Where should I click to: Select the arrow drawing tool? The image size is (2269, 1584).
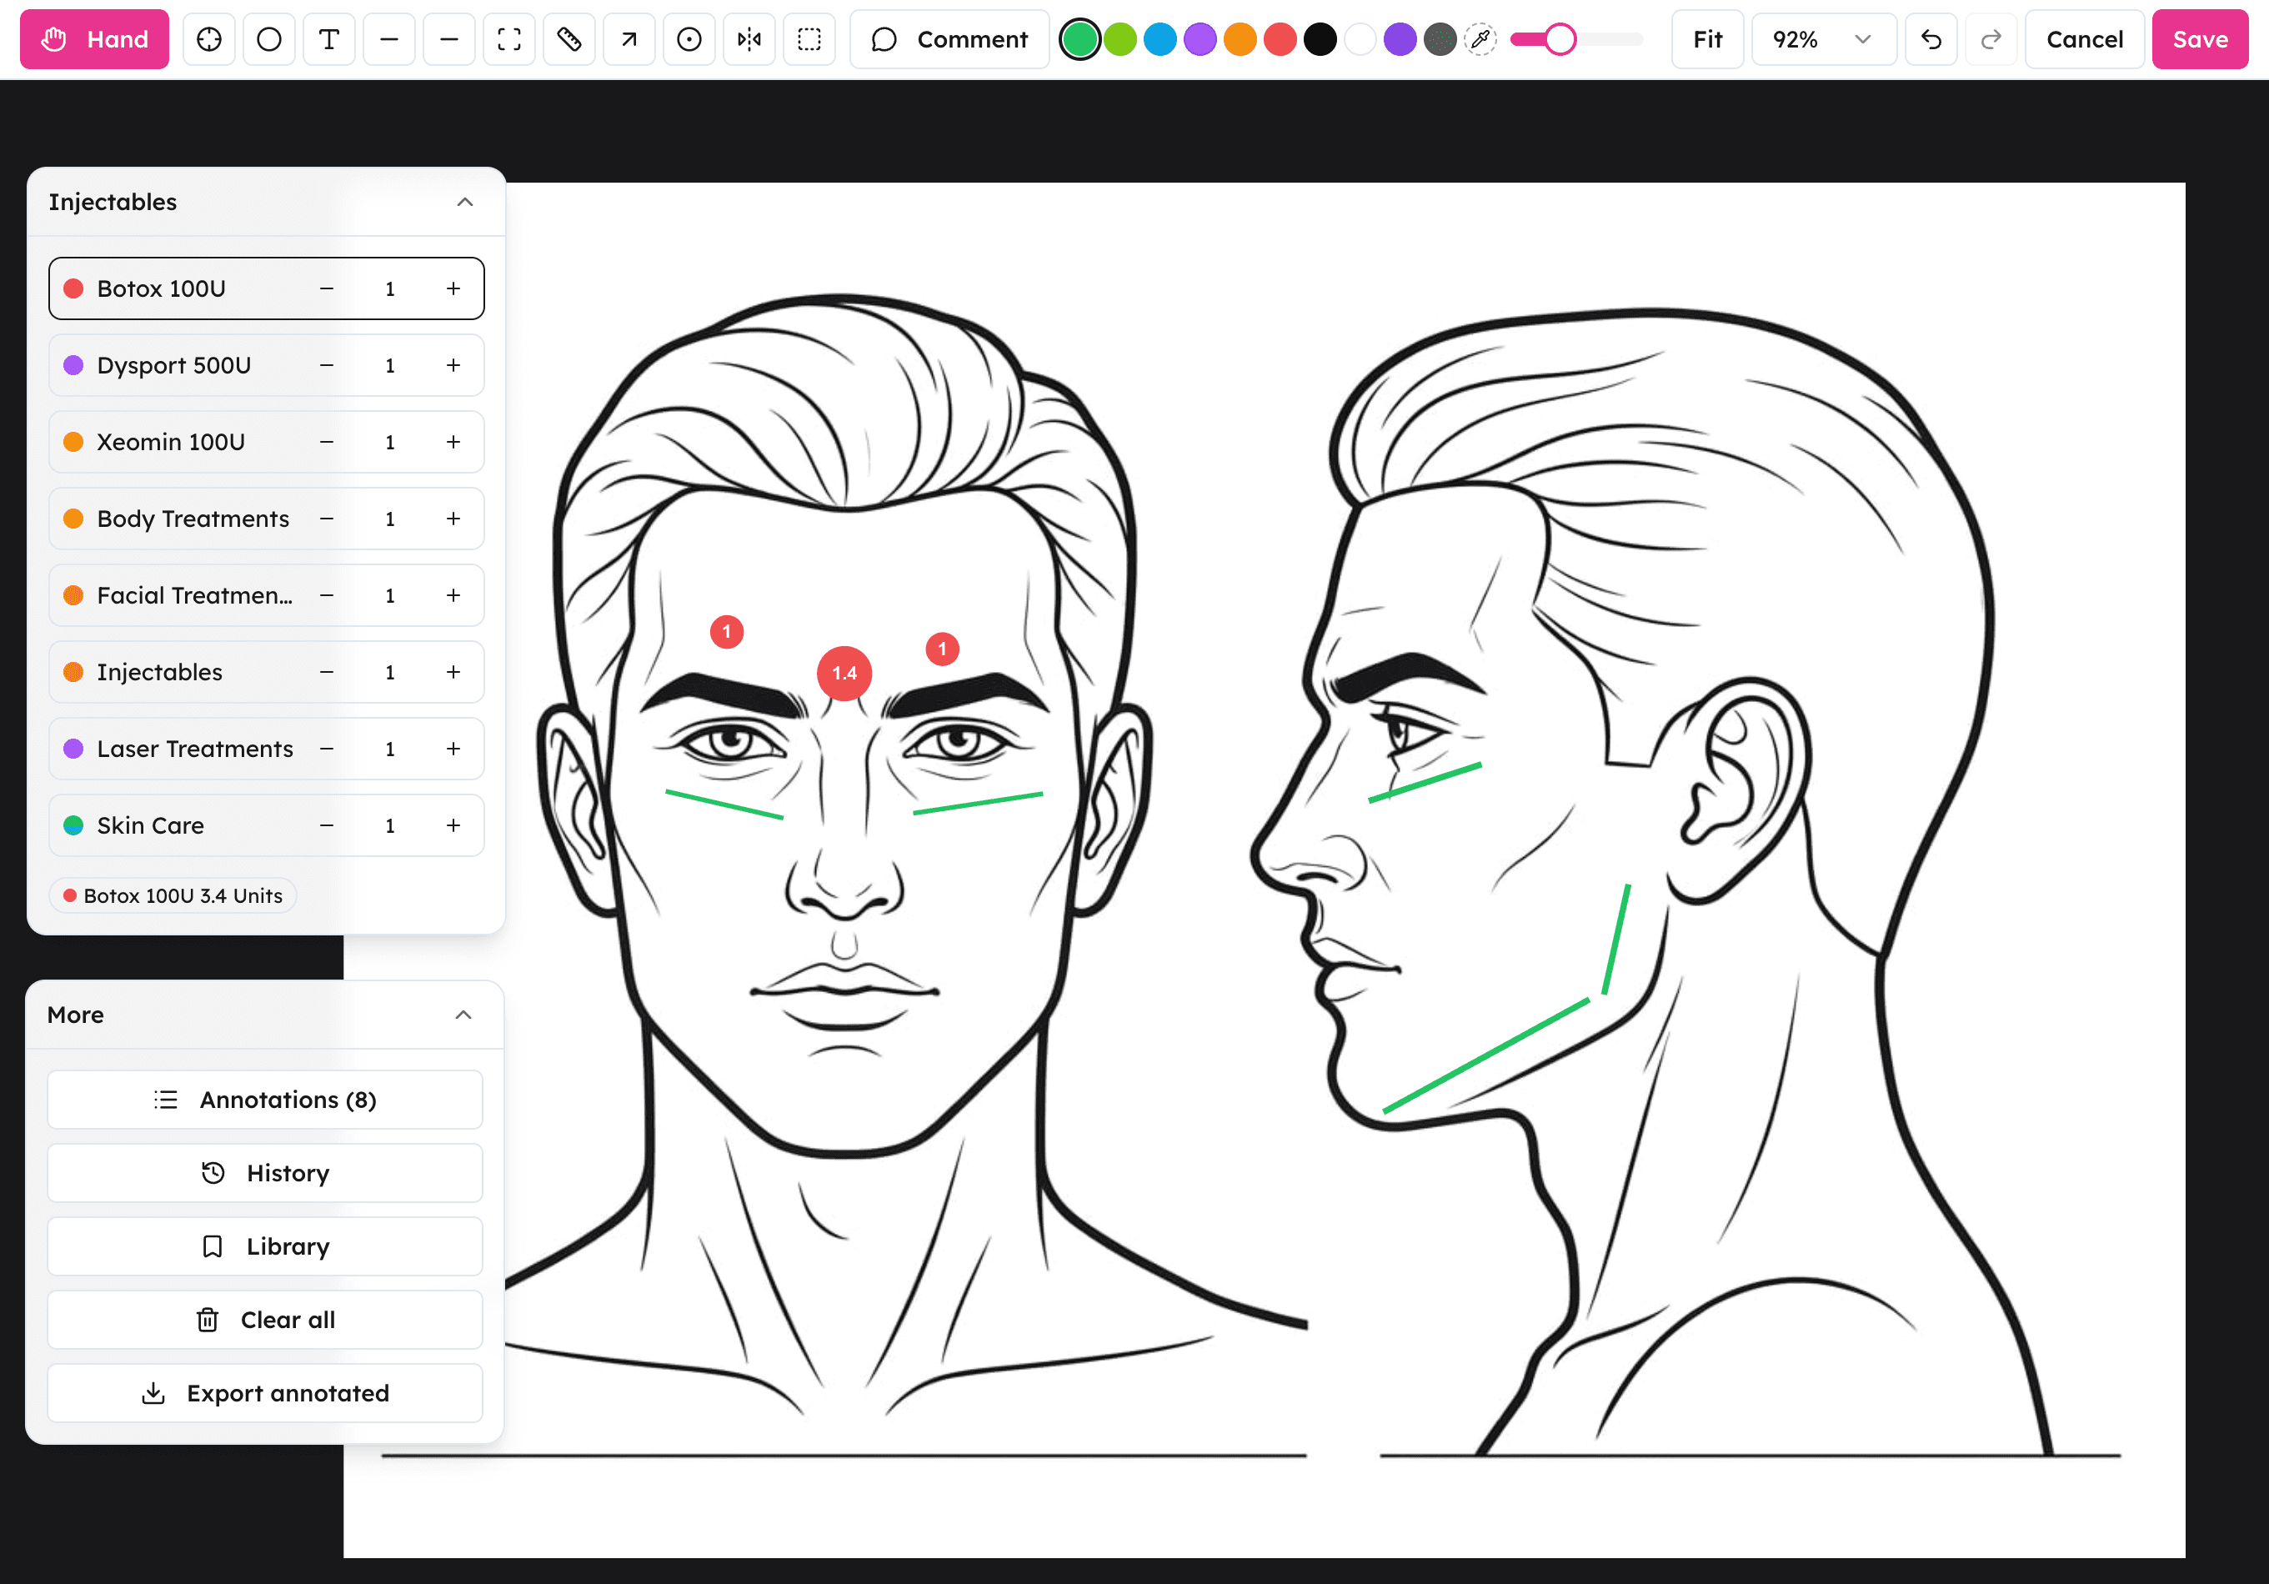point(629,39)
